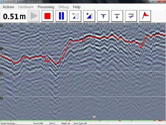
Task: Close the SnowScan GS window
Action: point(162,2)
